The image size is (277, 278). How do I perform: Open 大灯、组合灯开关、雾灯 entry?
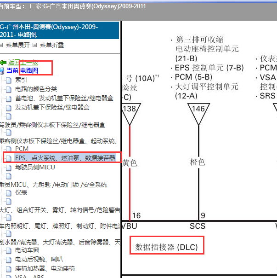[x=60, y=210]
